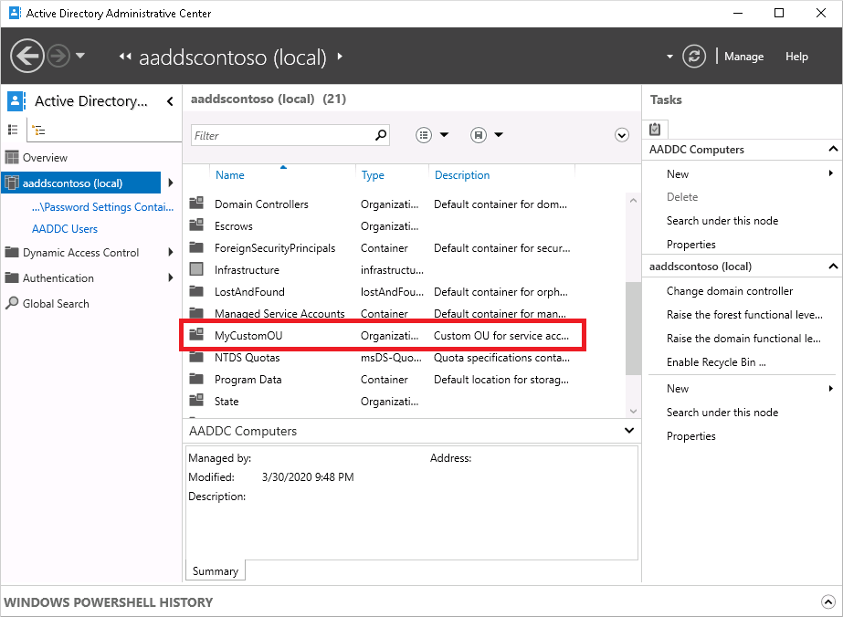
Task: Select the list view icon in navigation pane
Action: [x=11, y=129]
